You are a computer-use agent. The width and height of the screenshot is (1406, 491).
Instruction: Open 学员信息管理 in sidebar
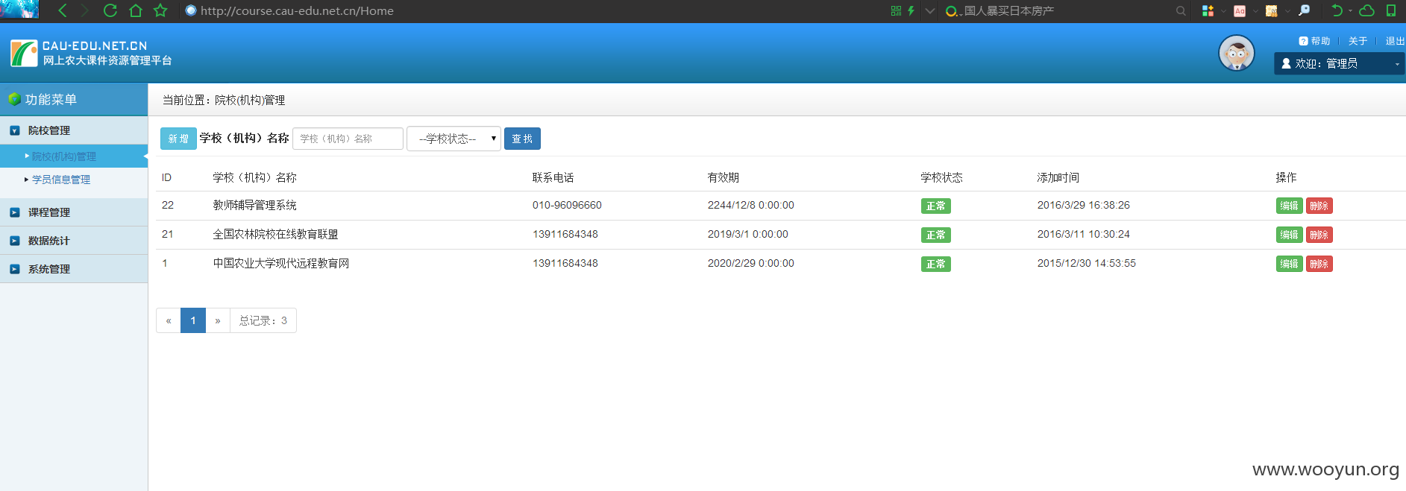click(x=61, y=180)
